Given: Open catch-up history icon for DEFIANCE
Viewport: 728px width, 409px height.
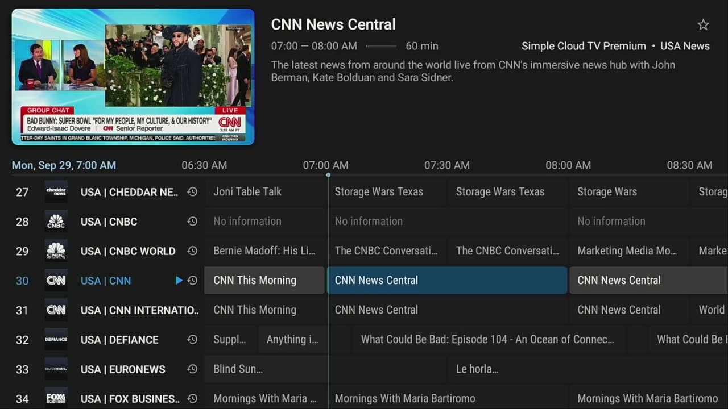Looking at the screenshot, I should point(192,340).
